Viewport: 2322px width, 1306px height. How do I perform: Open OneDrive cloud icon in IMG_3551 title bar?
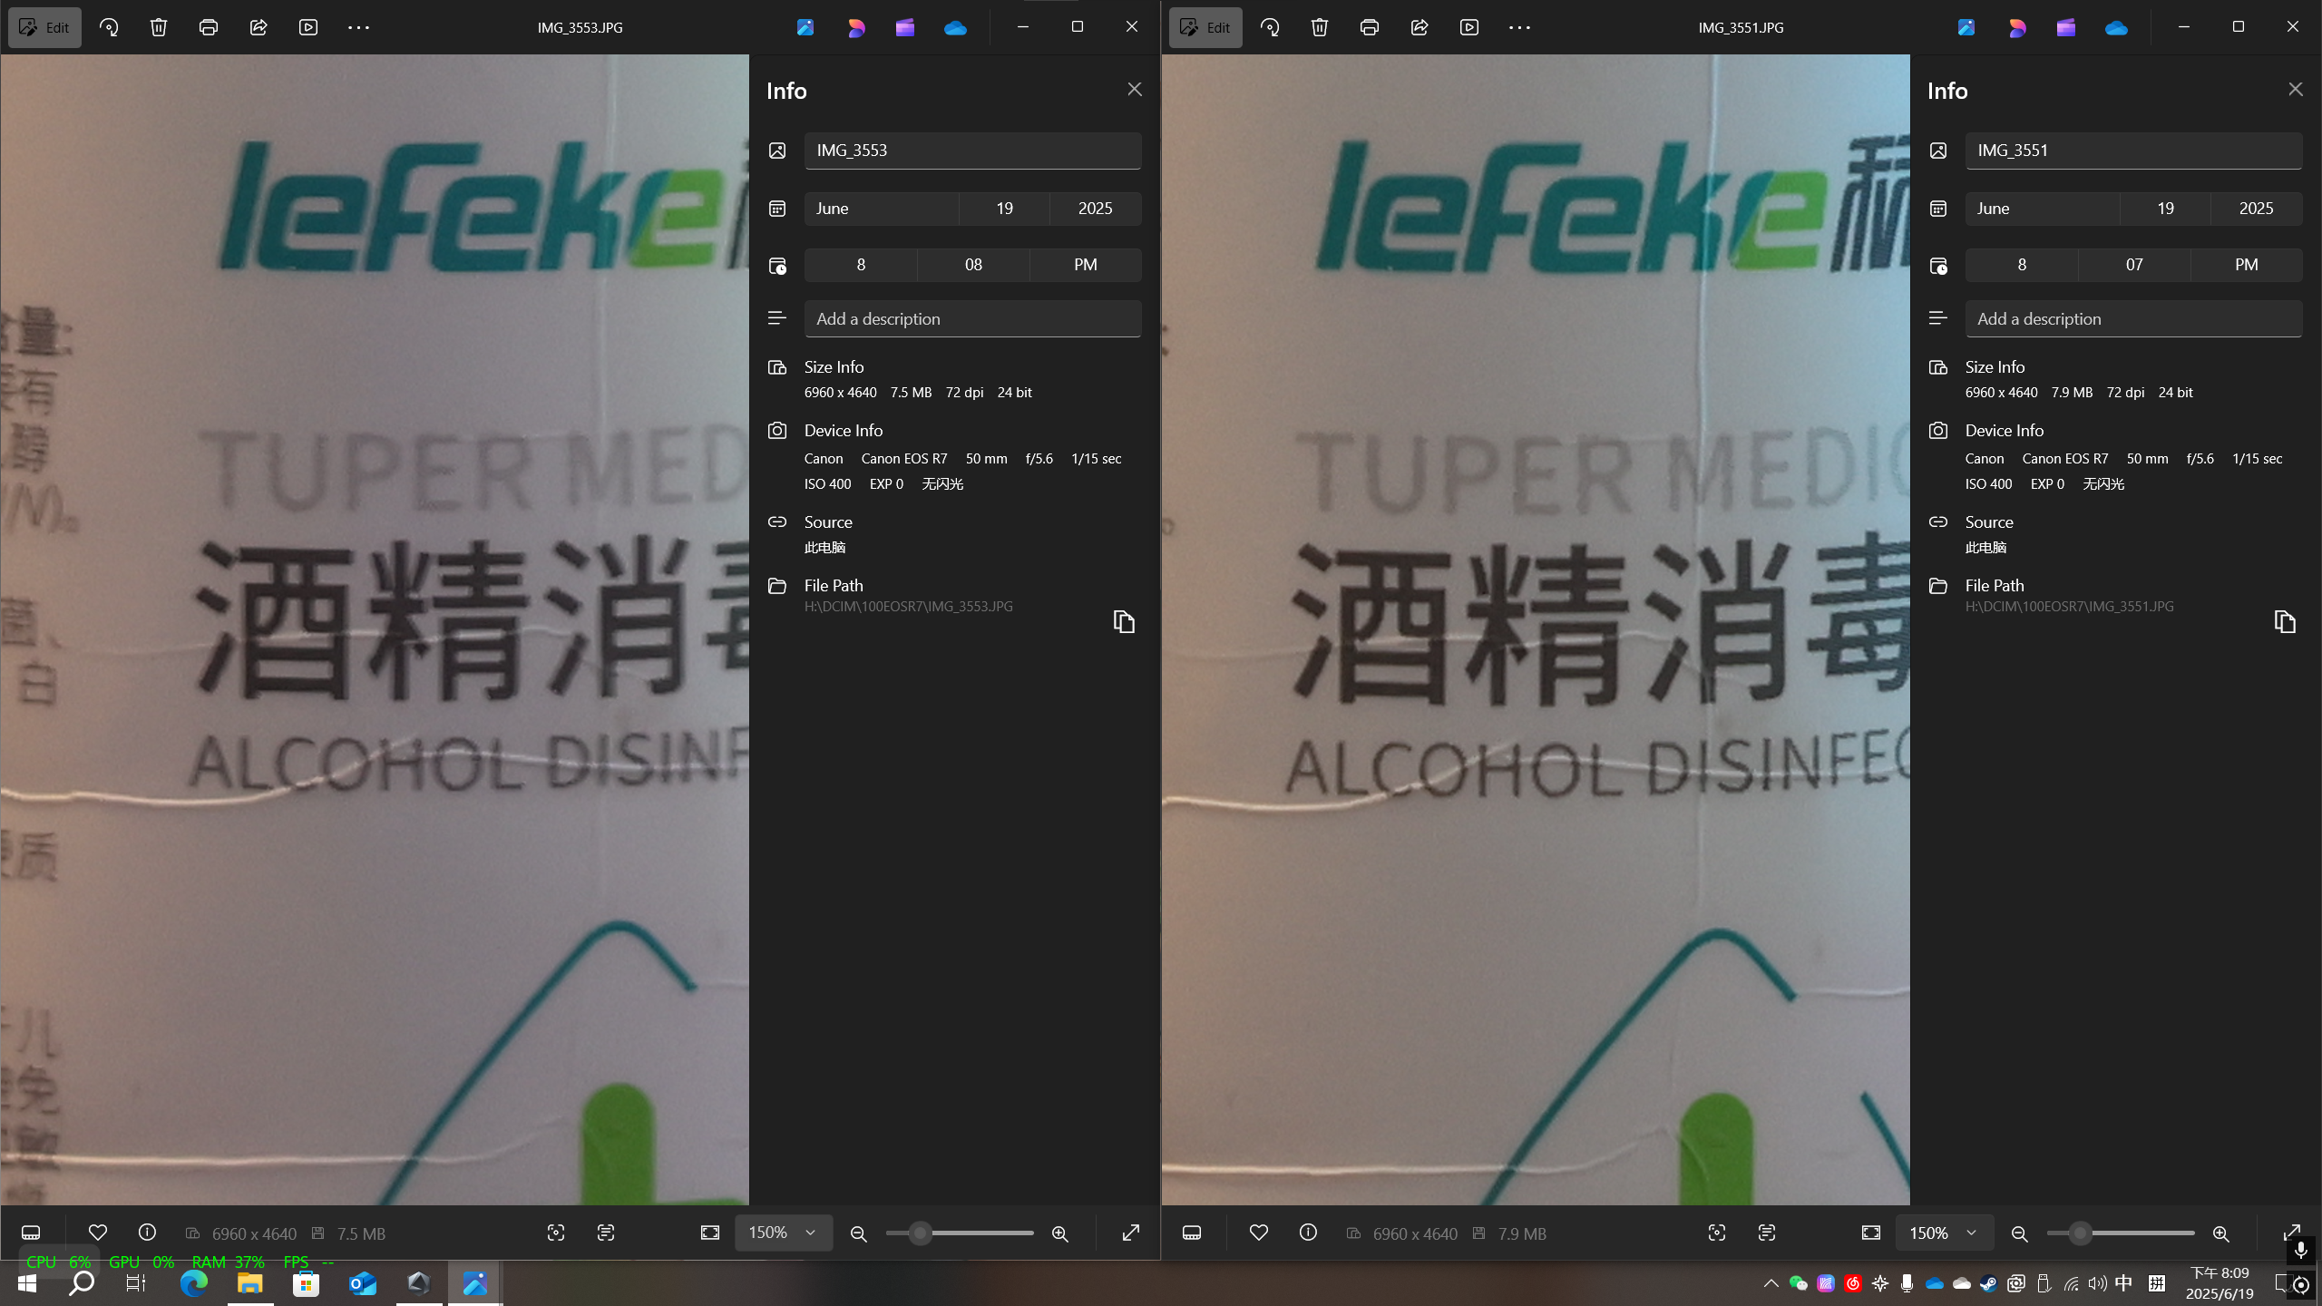click(2116, 28)
